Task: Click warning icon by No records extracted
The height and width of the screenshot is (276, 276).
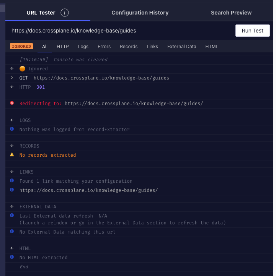Action: [12, 154]
